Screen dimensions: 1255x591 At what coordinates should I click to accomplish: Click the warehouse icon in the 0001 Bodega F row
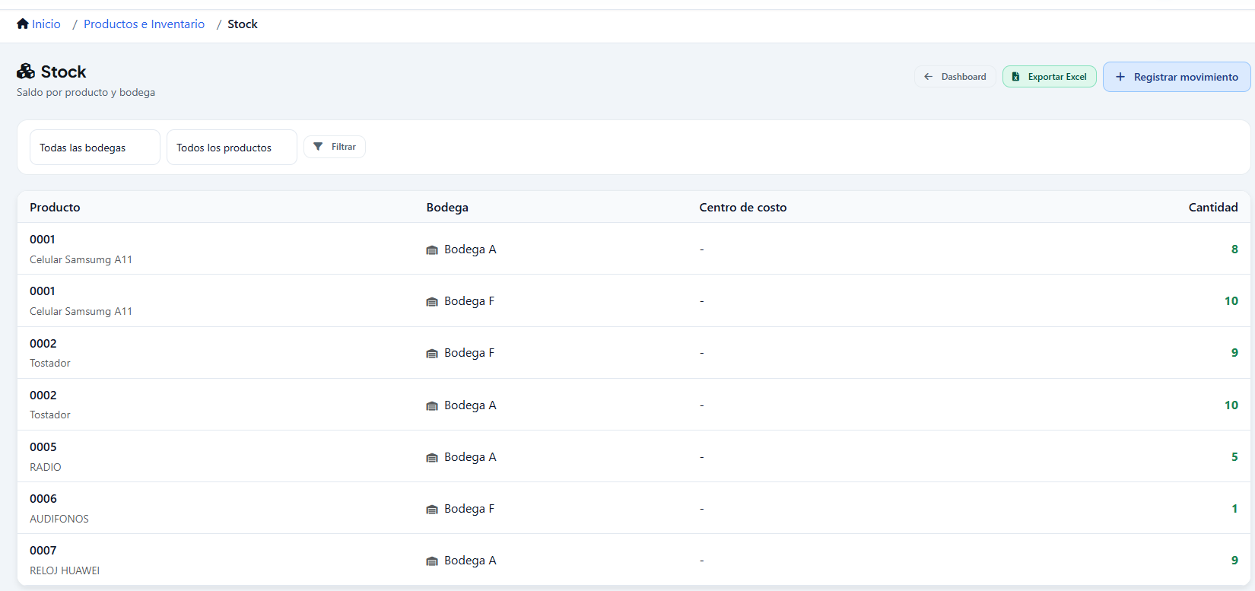pos(432,302)
